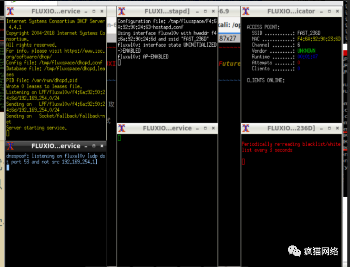Screen dimensions: 350x267
Task: Click xterm icon of empty green-cursor window
Action: (x=122, y=128)
